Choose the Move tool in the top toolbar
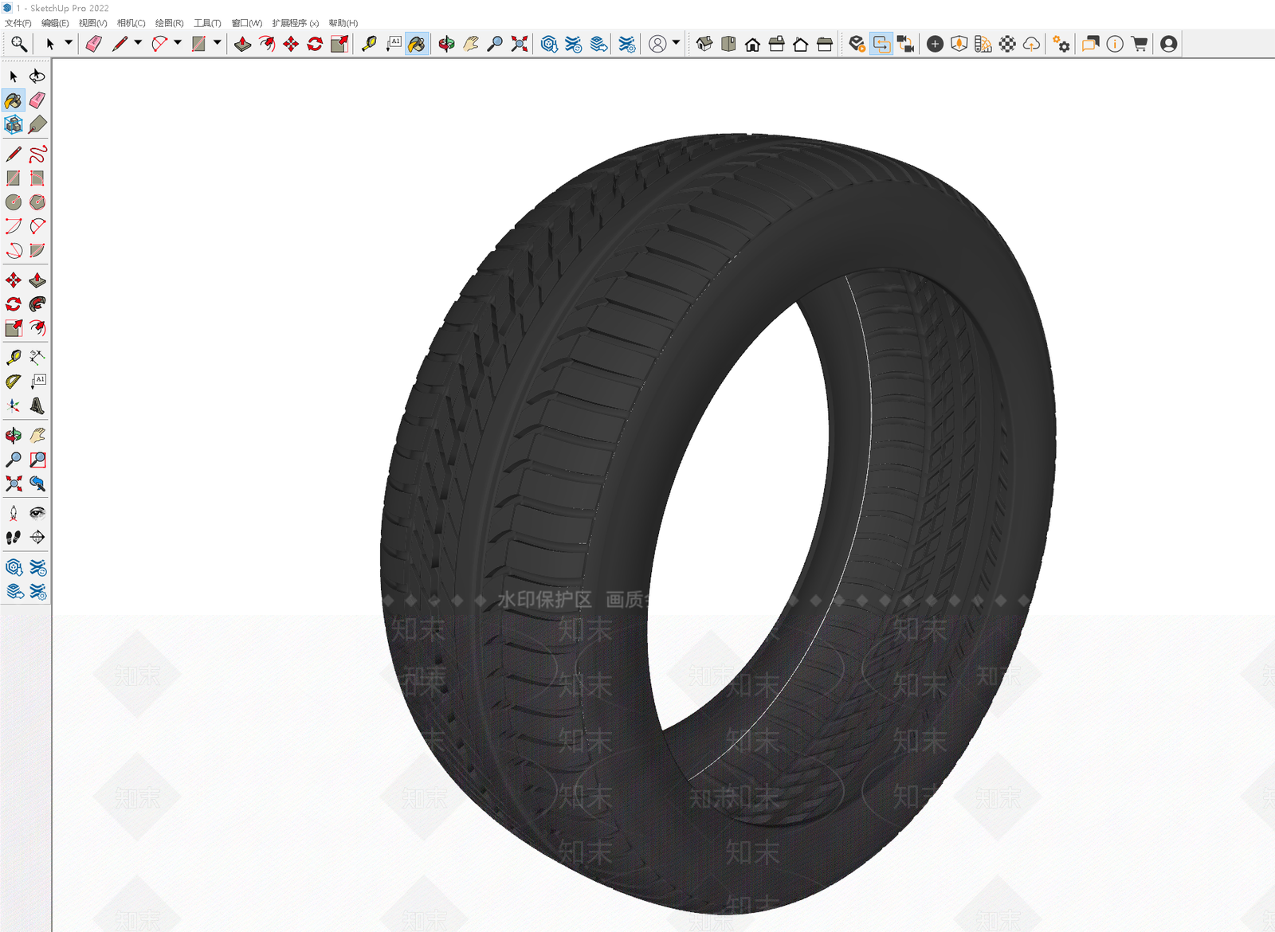 tap(291, 44)
